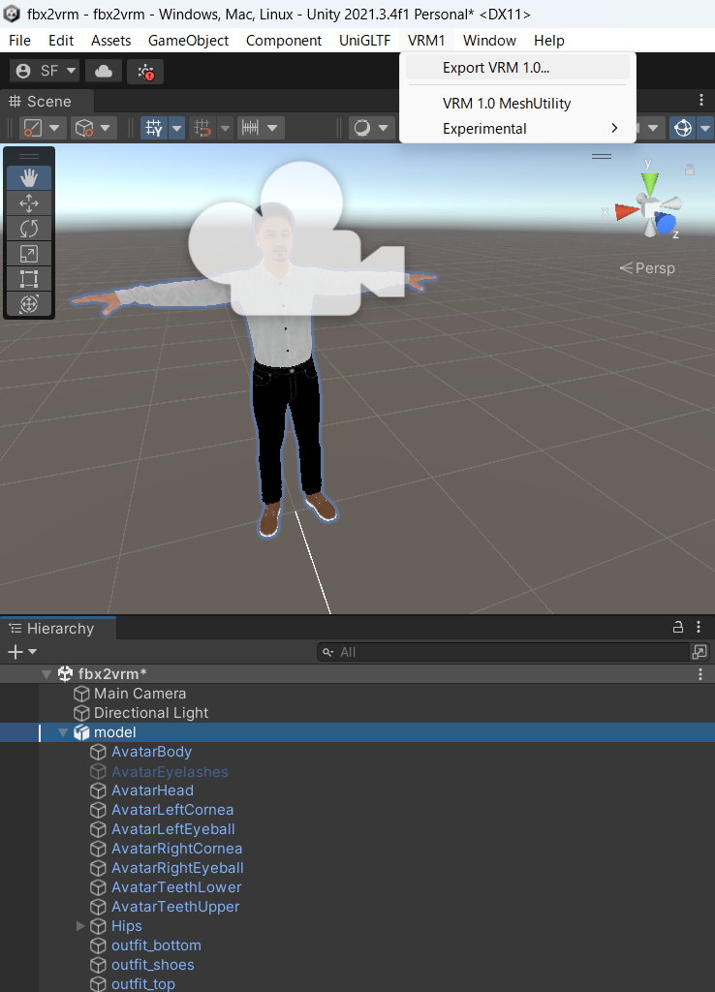Viewport: 715px width, 992px height.
Task: Open the gizmos dropdown arrow
Action: pos(705,129)
